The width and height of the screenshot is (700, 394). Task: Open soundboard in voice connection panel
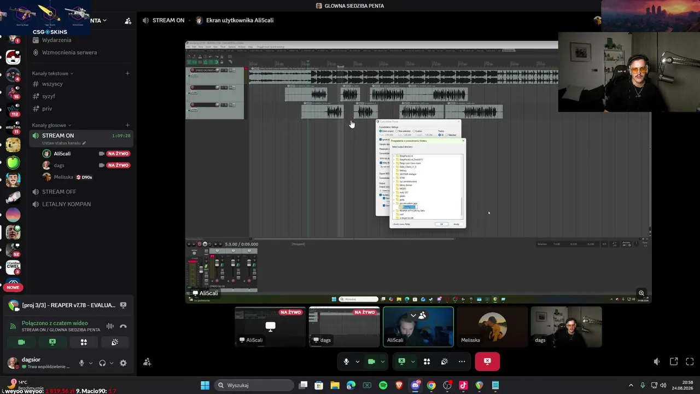click(x=115, y=342)
